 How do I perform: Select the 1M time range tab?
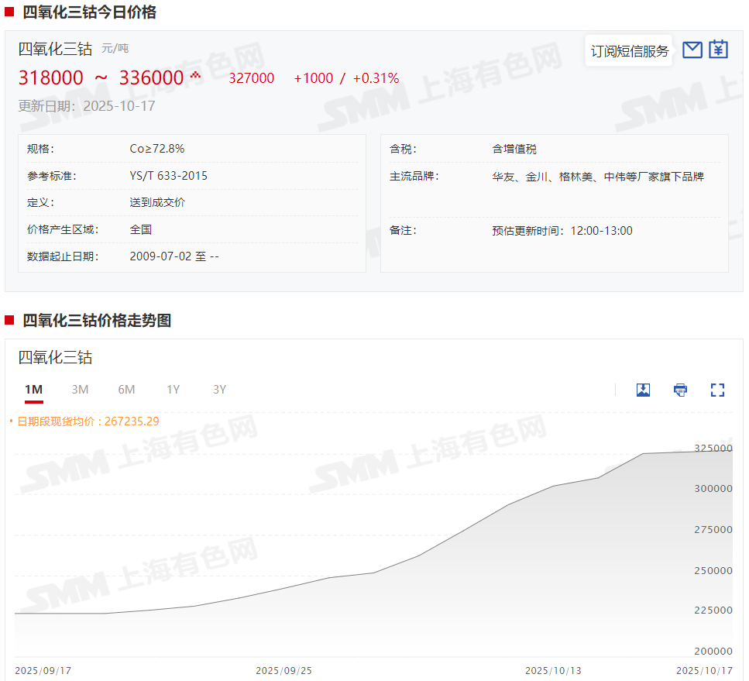33,390
